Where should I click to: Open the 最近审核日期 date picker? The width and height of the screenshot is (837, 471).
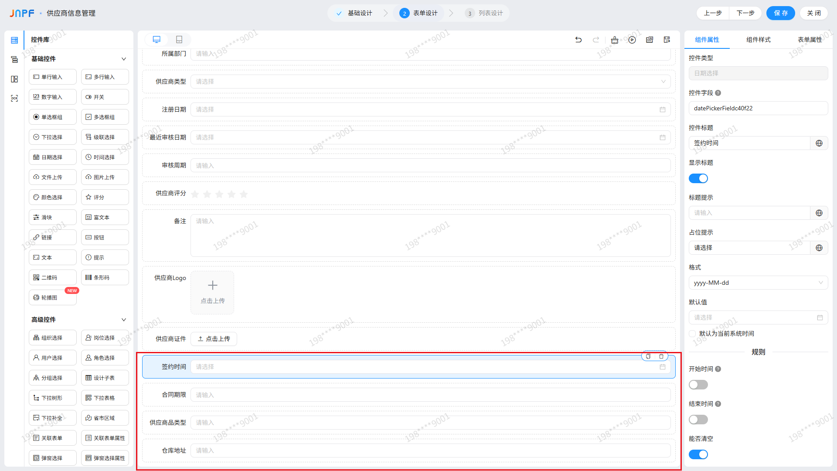pyautogui.click(x=430, y=137)
